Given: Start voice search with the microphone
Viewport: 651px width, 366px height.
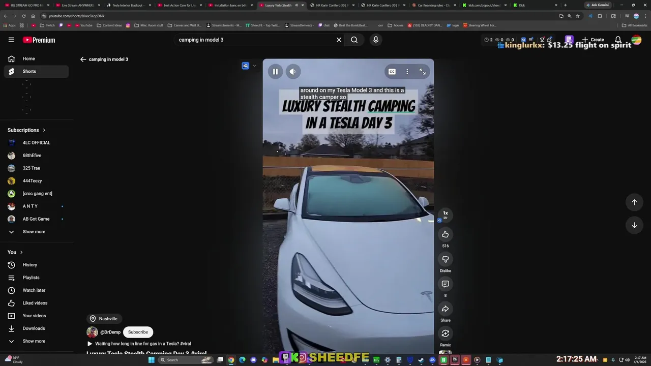Looking at the screenshot, I should (376, 40).
